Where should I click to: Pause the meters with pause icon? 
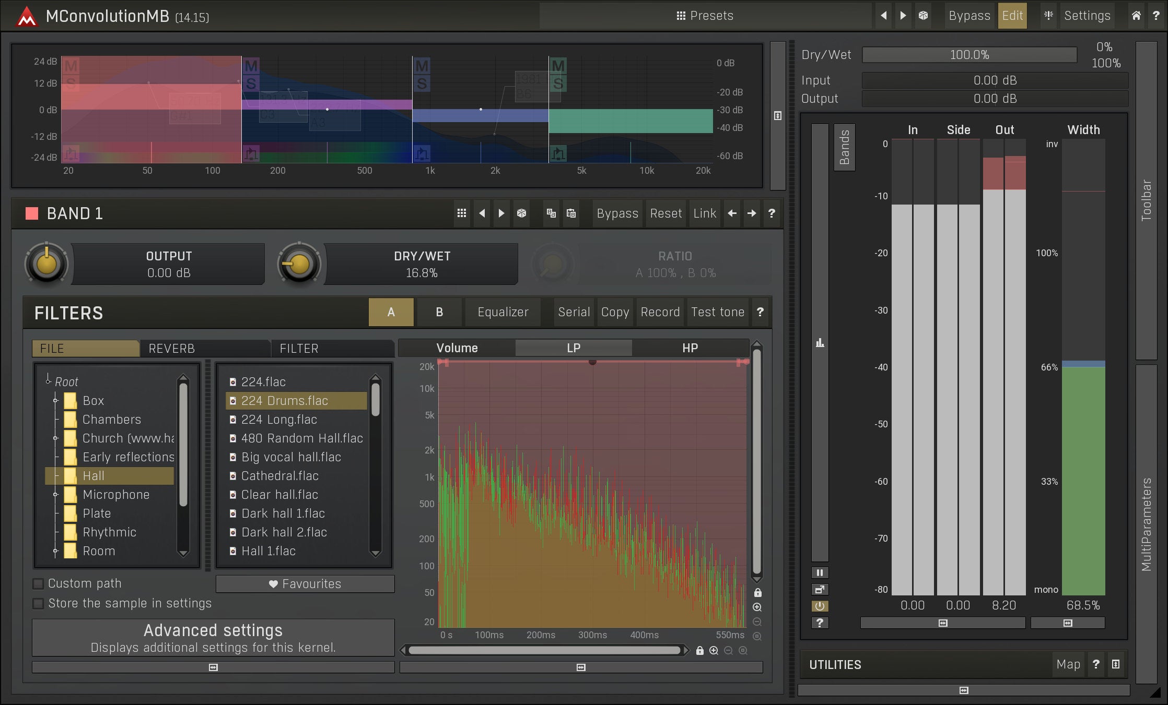[x=820, y=573]
